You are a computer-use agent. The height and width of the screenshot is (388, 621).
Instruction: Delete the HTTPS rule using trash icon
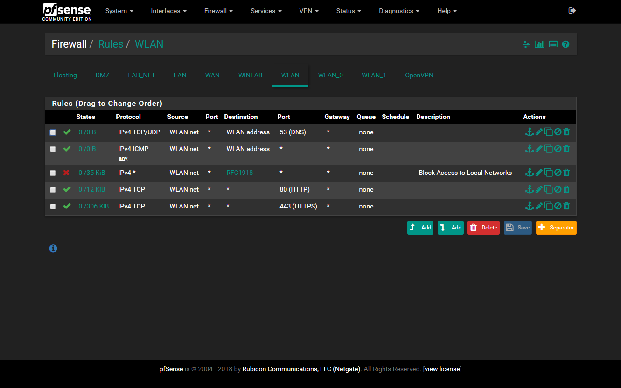pos(566,206)
